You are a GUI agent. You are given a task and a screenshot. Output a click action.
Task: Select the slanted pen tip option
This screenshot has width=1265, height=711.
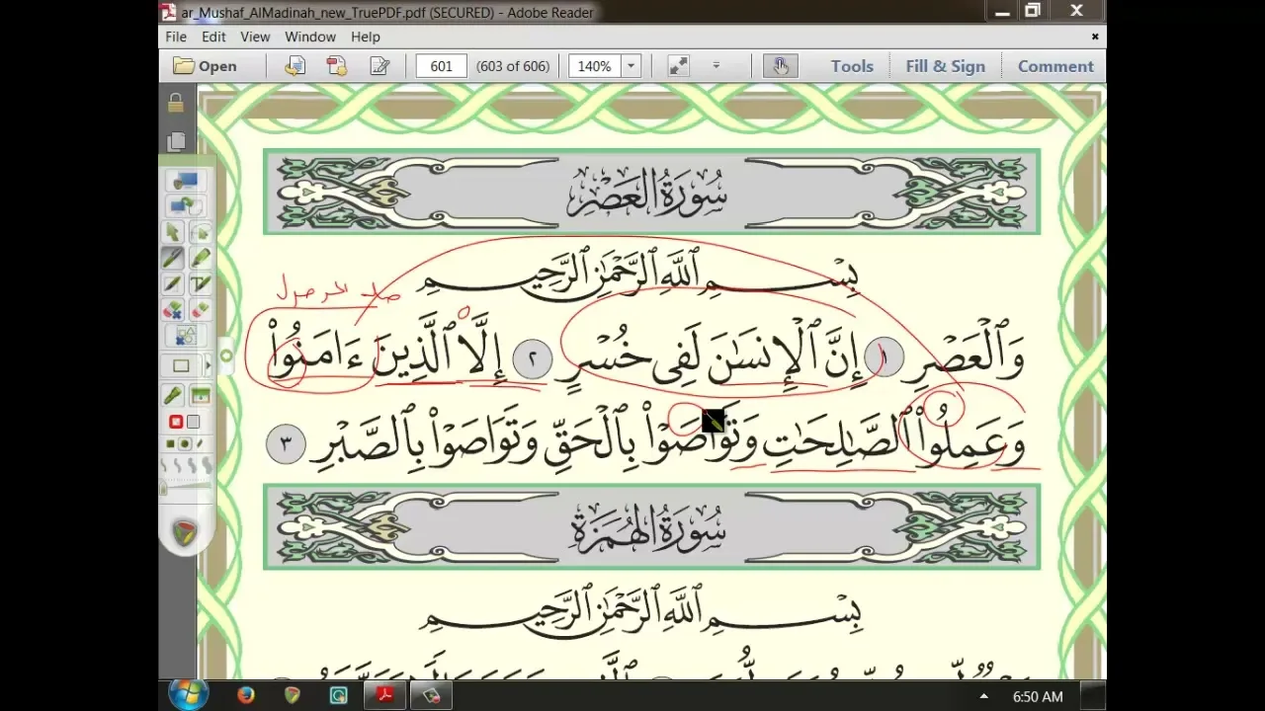tap(199, 444)
